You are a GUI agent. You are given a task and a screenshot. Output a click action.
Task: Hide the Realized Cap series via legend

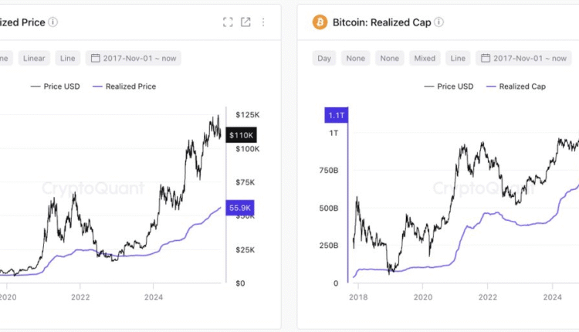516,86
